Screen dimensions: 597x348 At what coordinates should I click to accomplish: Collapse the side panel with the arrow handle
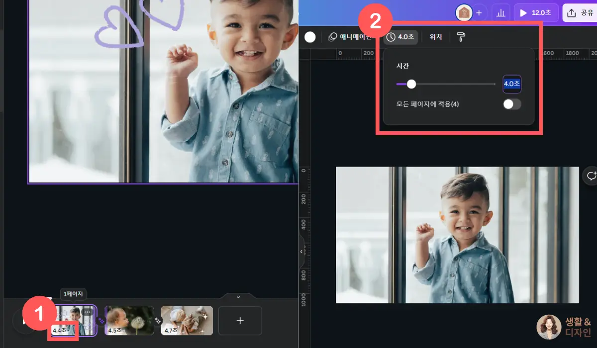click(301, 252)
